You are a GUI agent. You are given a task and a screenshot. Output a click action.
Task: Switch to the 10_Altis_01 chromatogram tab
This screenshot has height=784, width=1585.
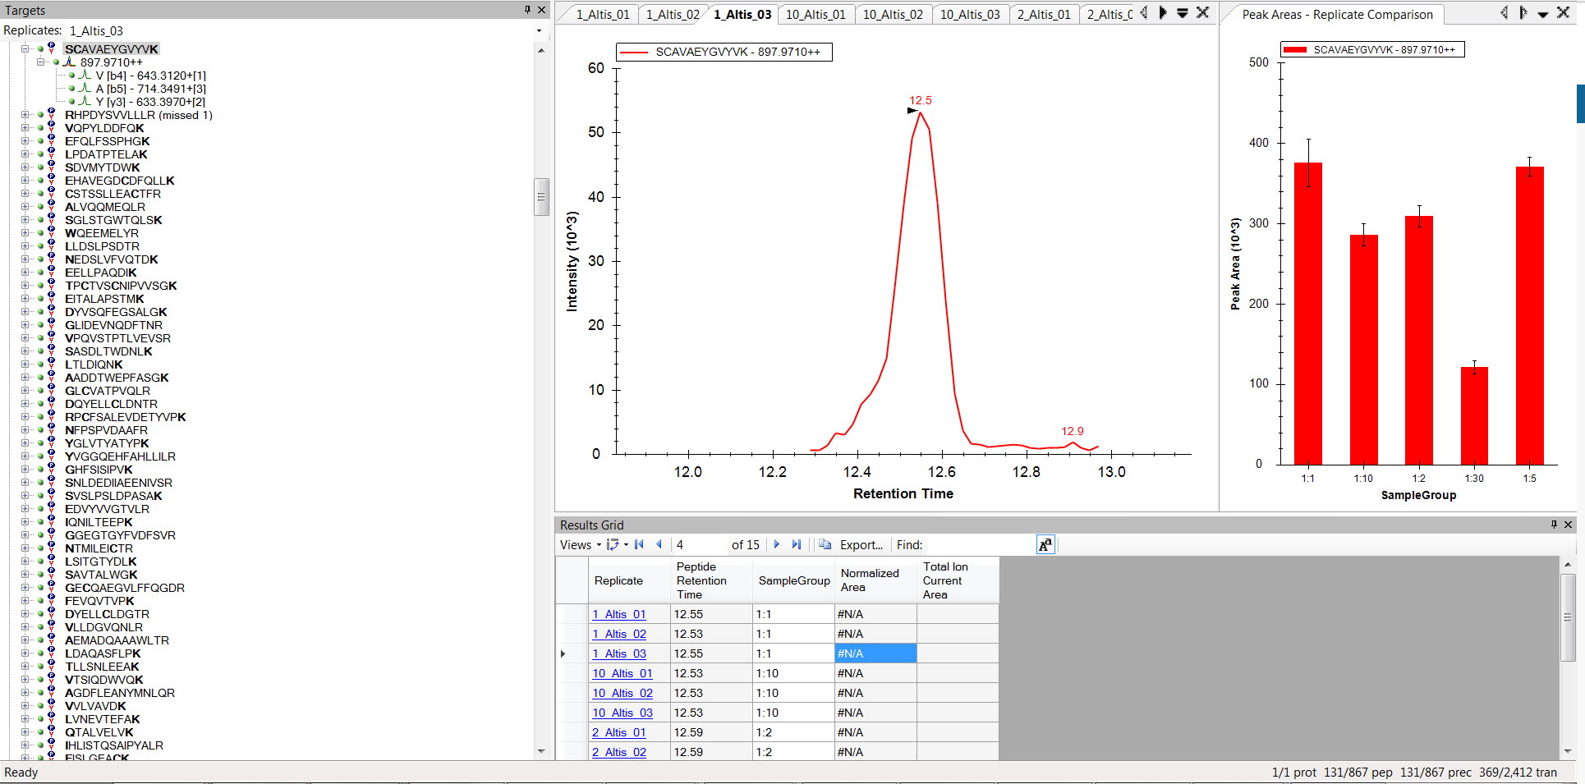[815, 15]
